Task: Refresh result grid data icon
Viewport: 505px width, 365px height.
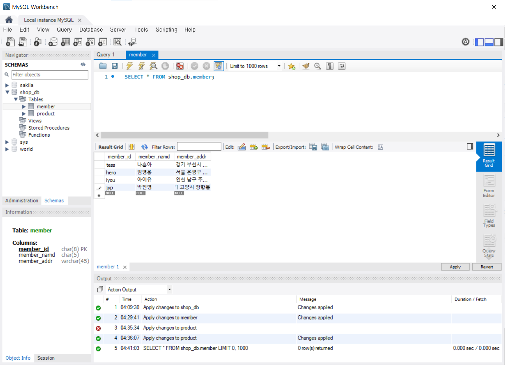Action: (x=144, y=147)
